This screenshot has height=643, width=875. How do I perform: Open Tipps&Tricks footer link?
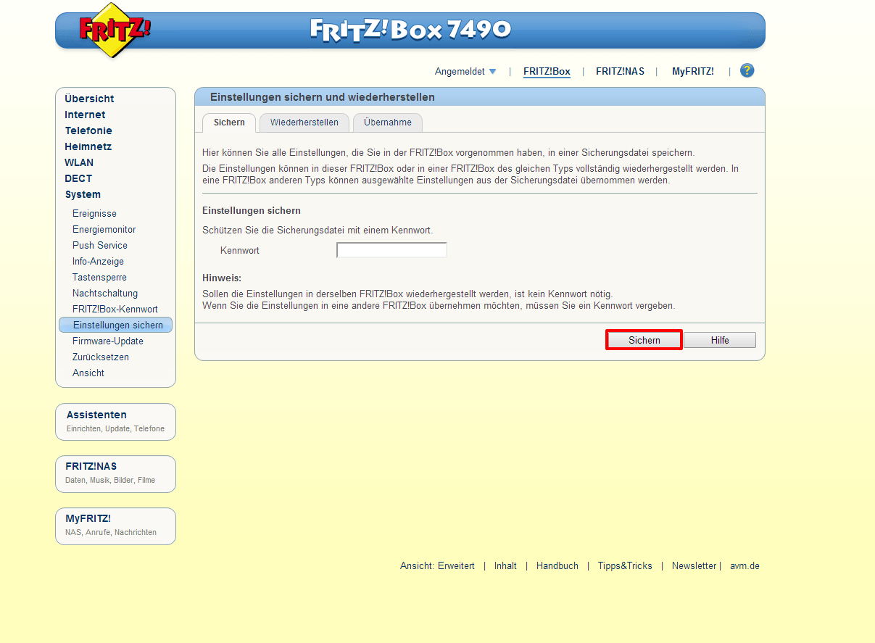625,566
